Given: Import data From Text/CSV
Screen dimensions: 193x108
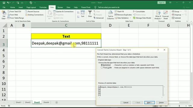Looking at the screenshot, I should pos(14,11).
